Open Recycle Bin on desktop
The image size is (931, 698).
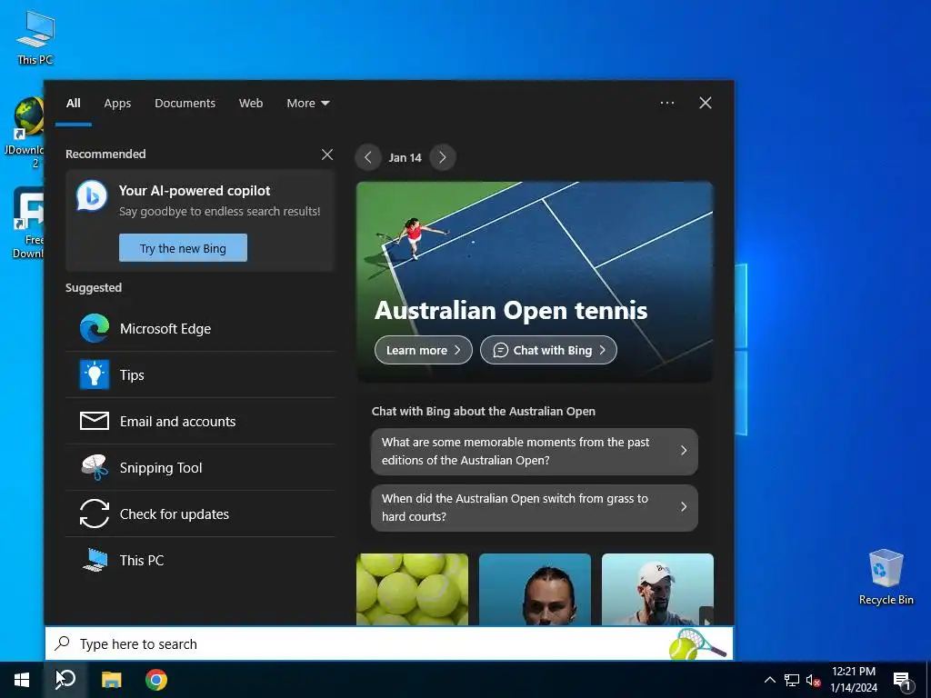click(x=886, y=576)
